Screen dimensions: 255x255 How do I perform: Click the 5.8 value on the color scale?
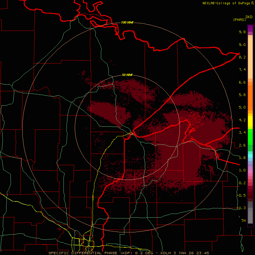point(242,95)
